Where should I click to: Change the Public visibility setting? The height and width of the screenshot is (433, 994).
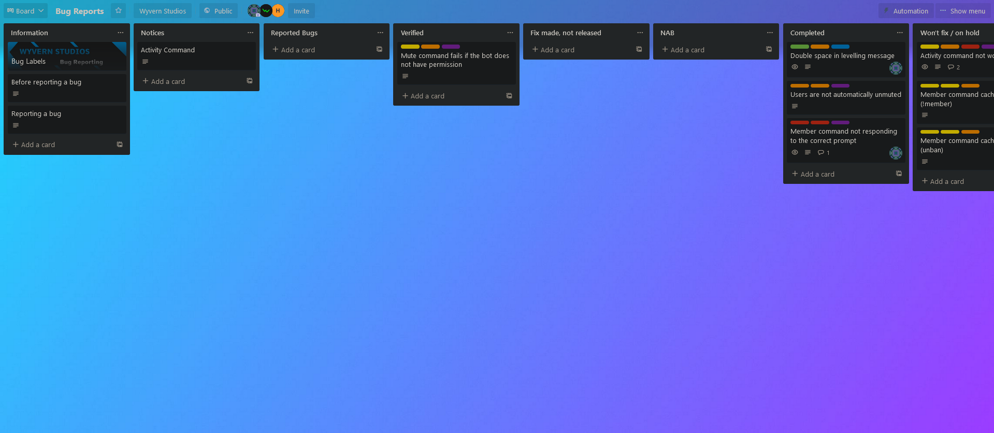pyautogui.click(x=219, y=10)
